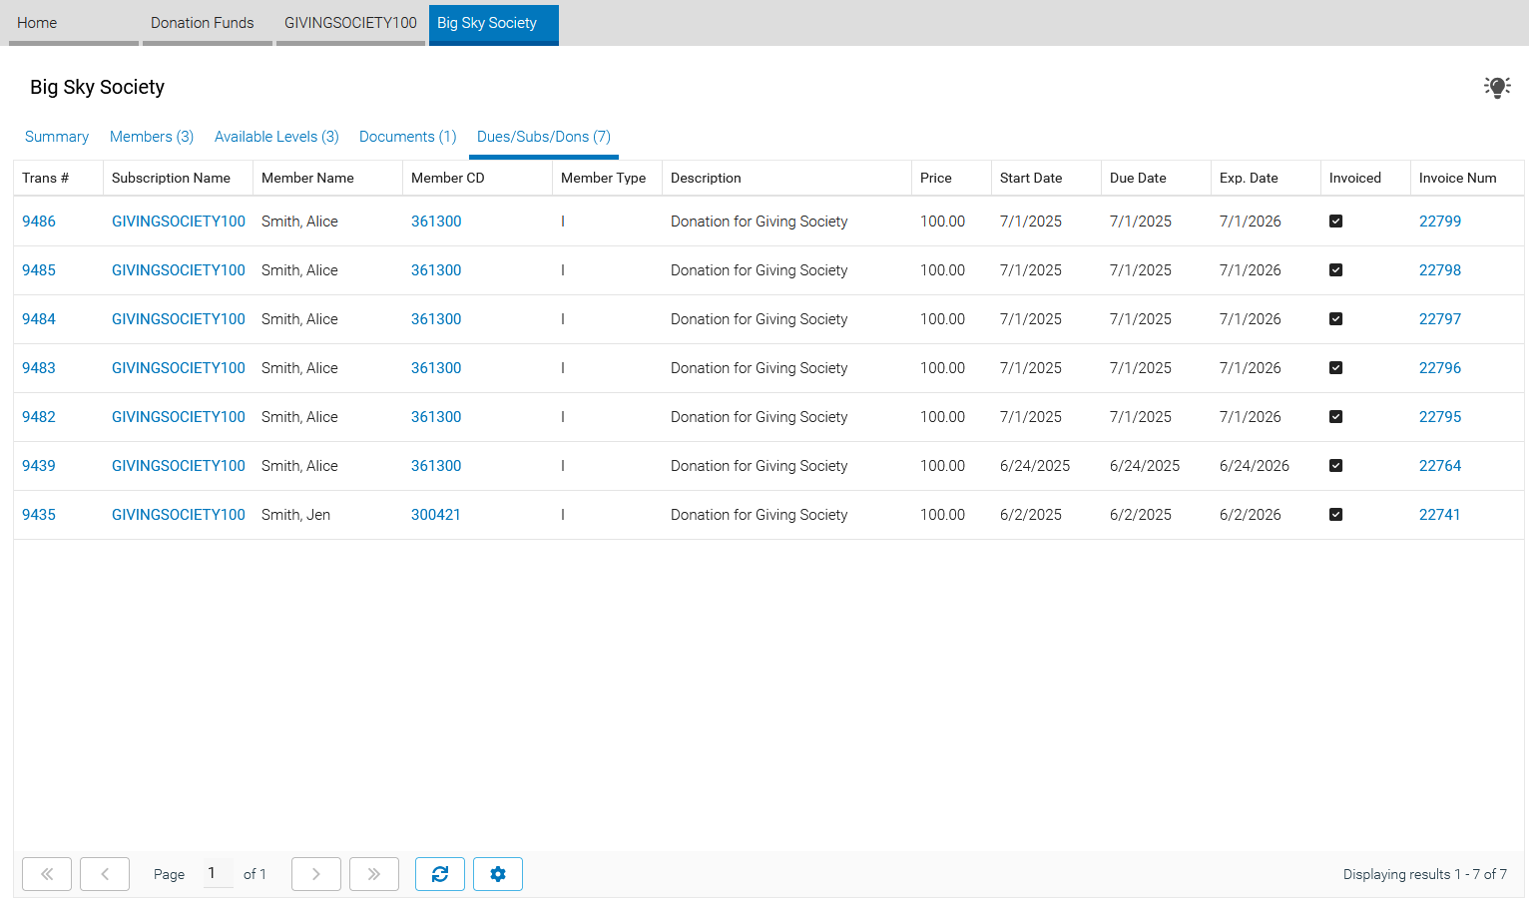Refresh the results grid
The height and width of the screenshot is (903, 1529).
[x=440, y=874]
